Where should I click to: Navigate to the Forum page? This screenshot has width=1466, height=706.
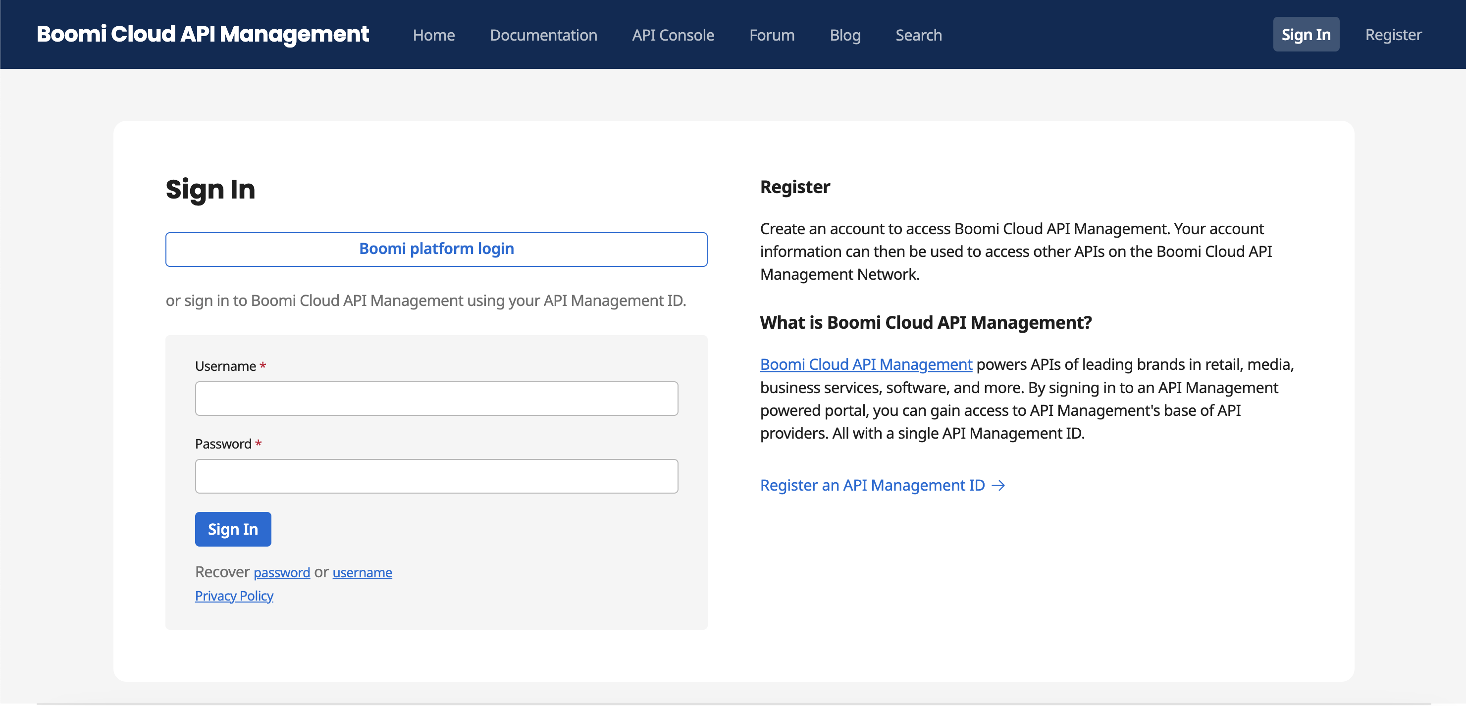click(x=771, y=35)
